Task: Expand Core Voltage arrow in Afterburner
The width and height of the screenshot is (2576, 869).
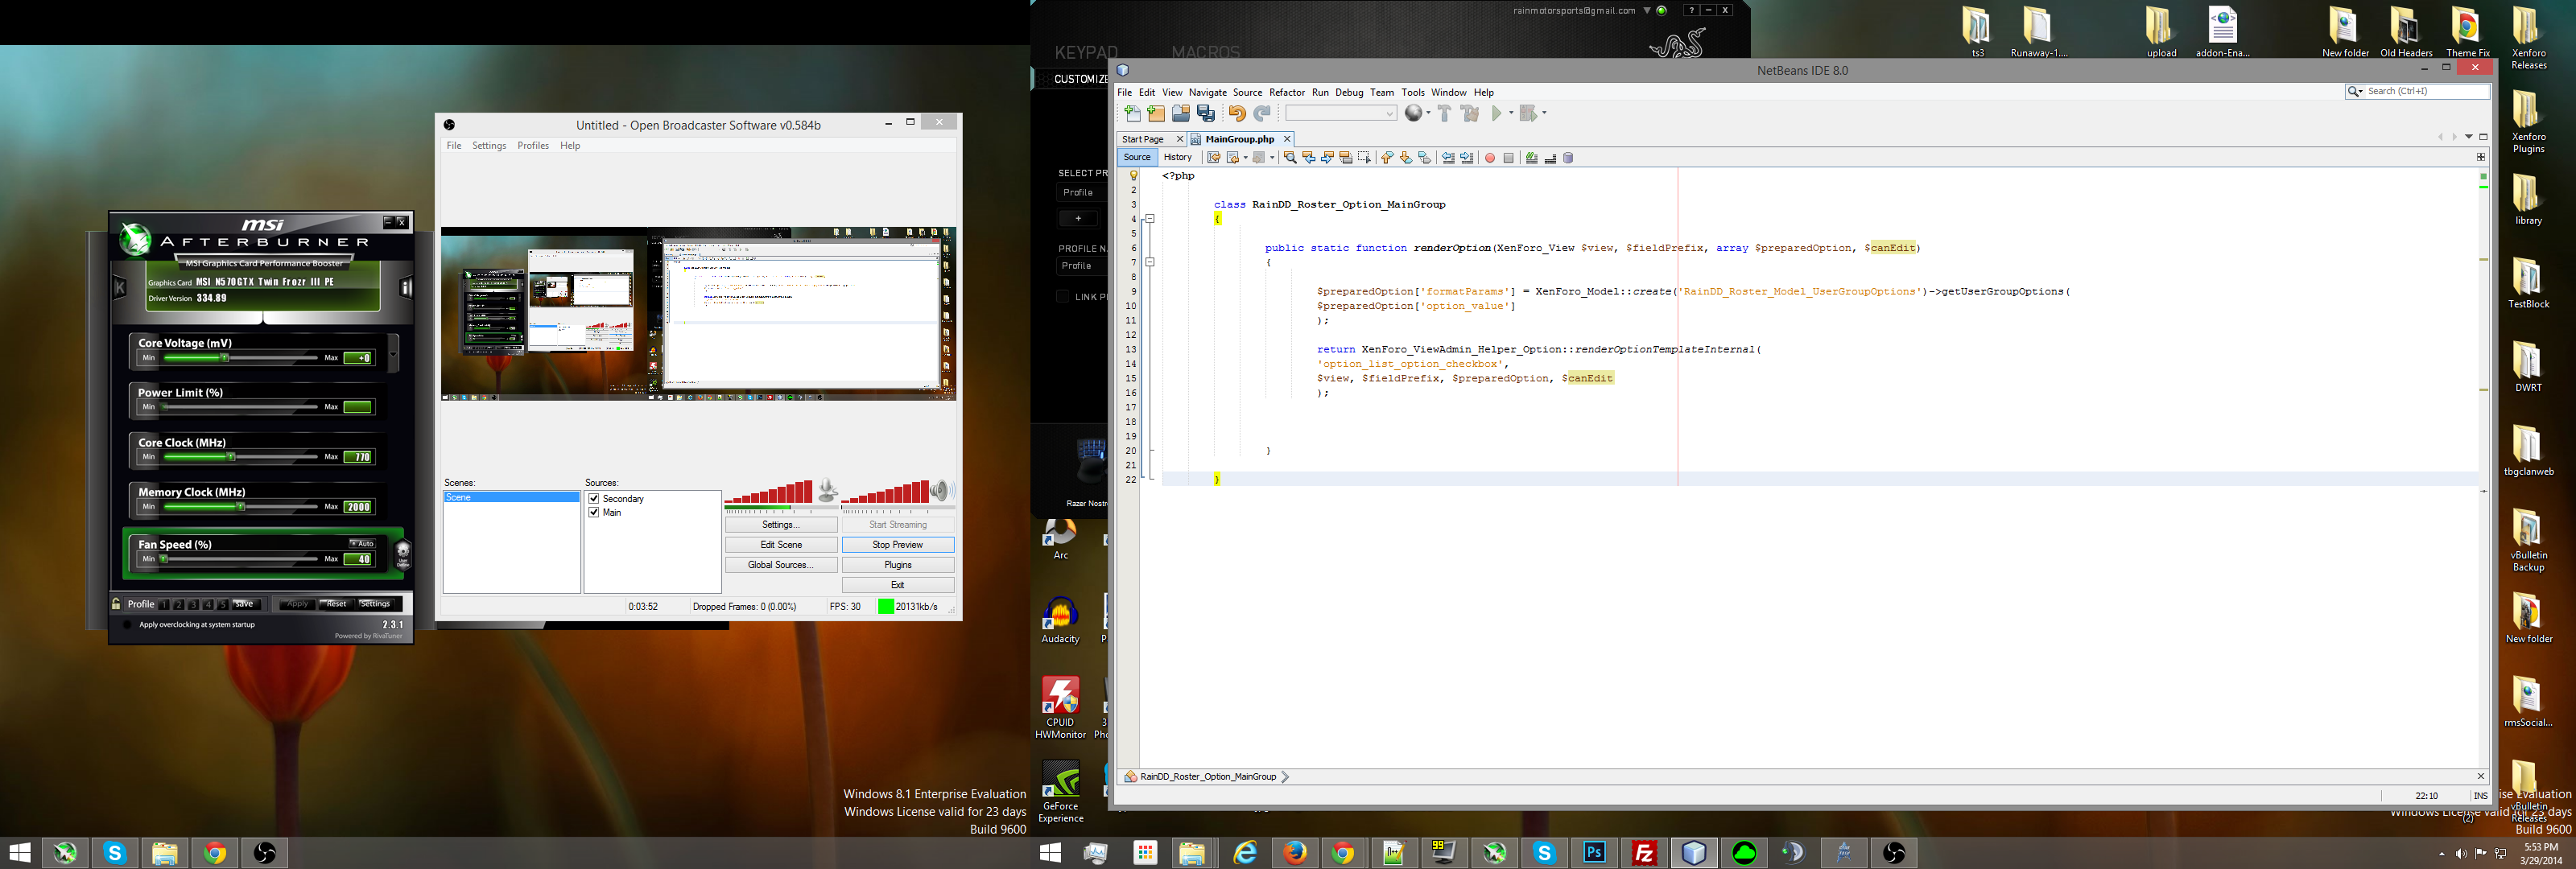Action: click(393, 353)
